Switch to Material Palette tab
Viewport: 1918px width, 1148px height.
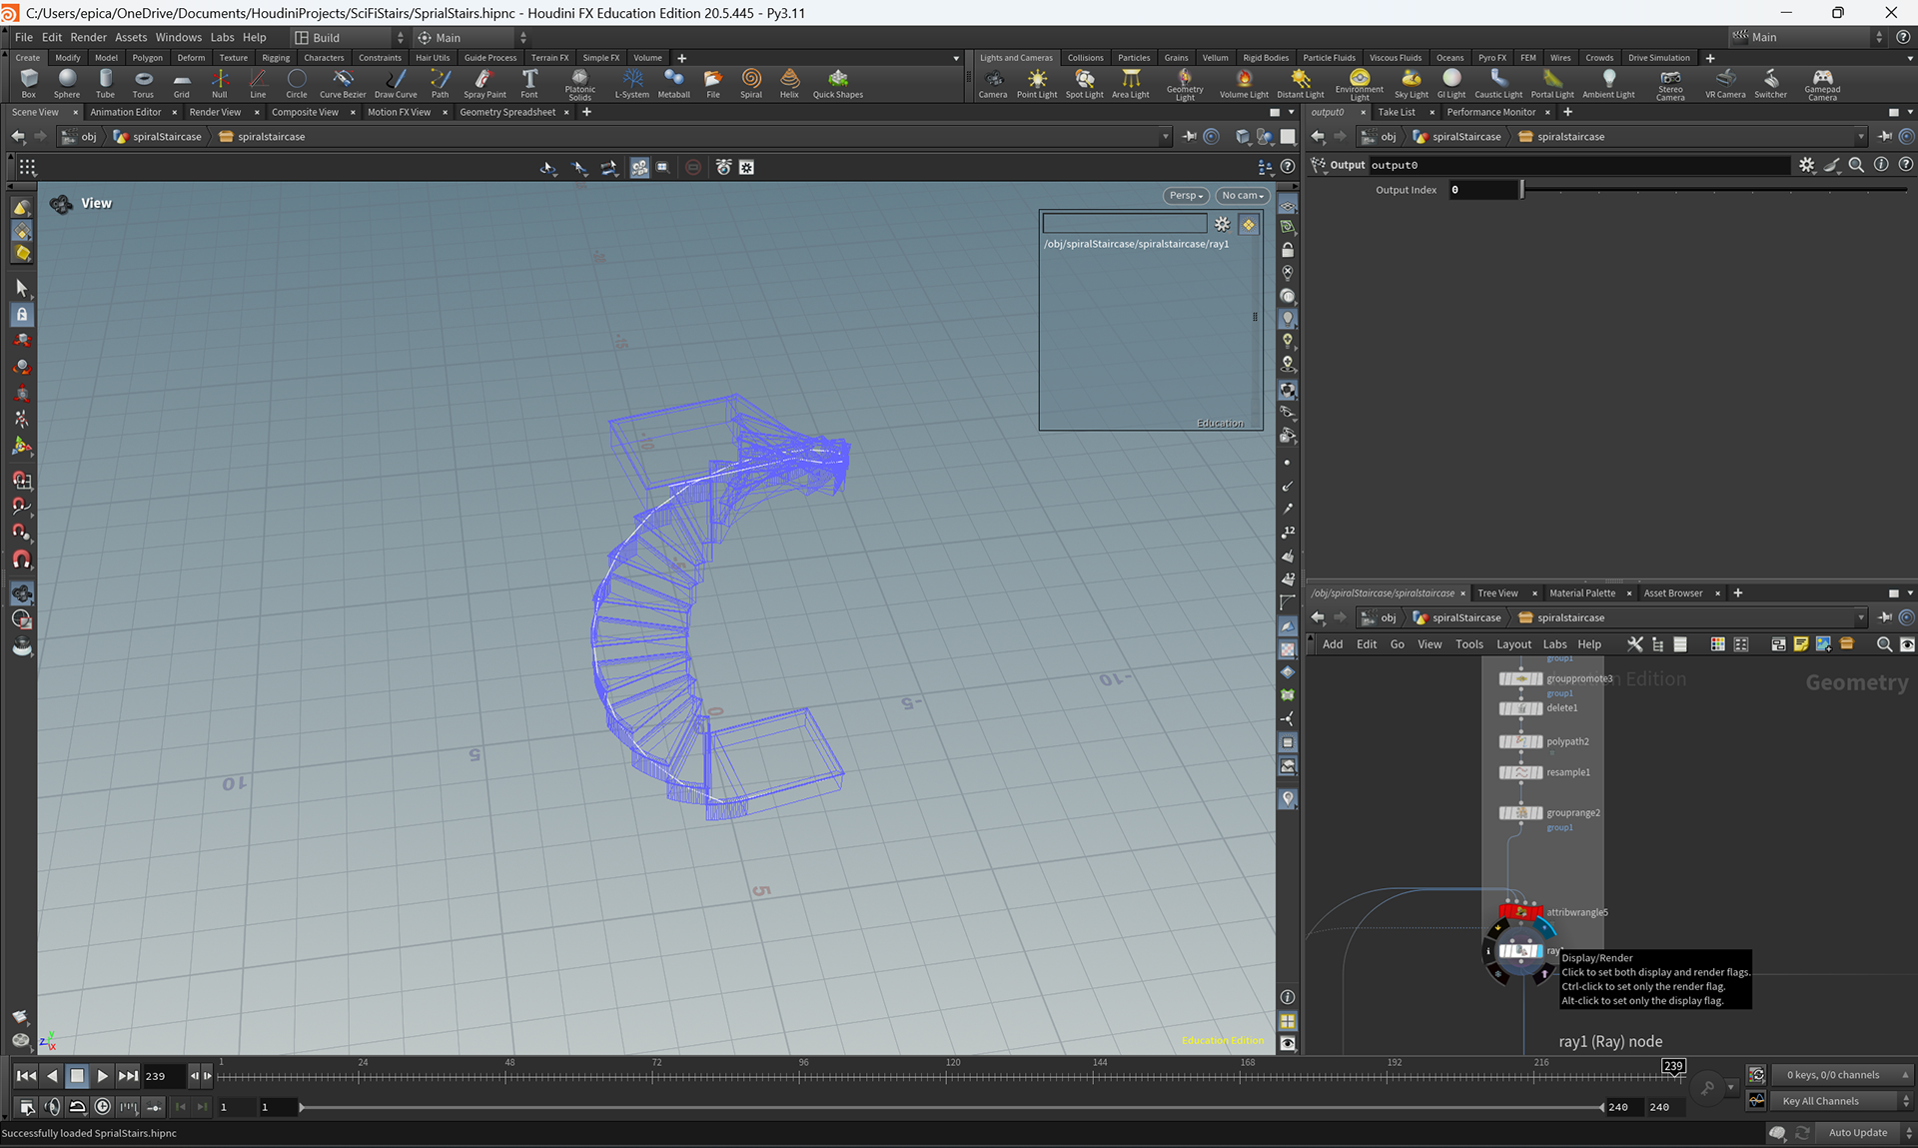tap(1581, 593)
